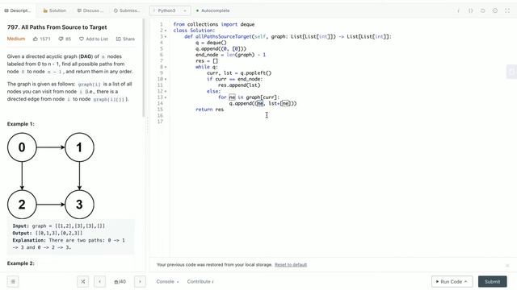
Task: Switch to the Solution tab
Action: pyautogui.click(x=55, y=10)
